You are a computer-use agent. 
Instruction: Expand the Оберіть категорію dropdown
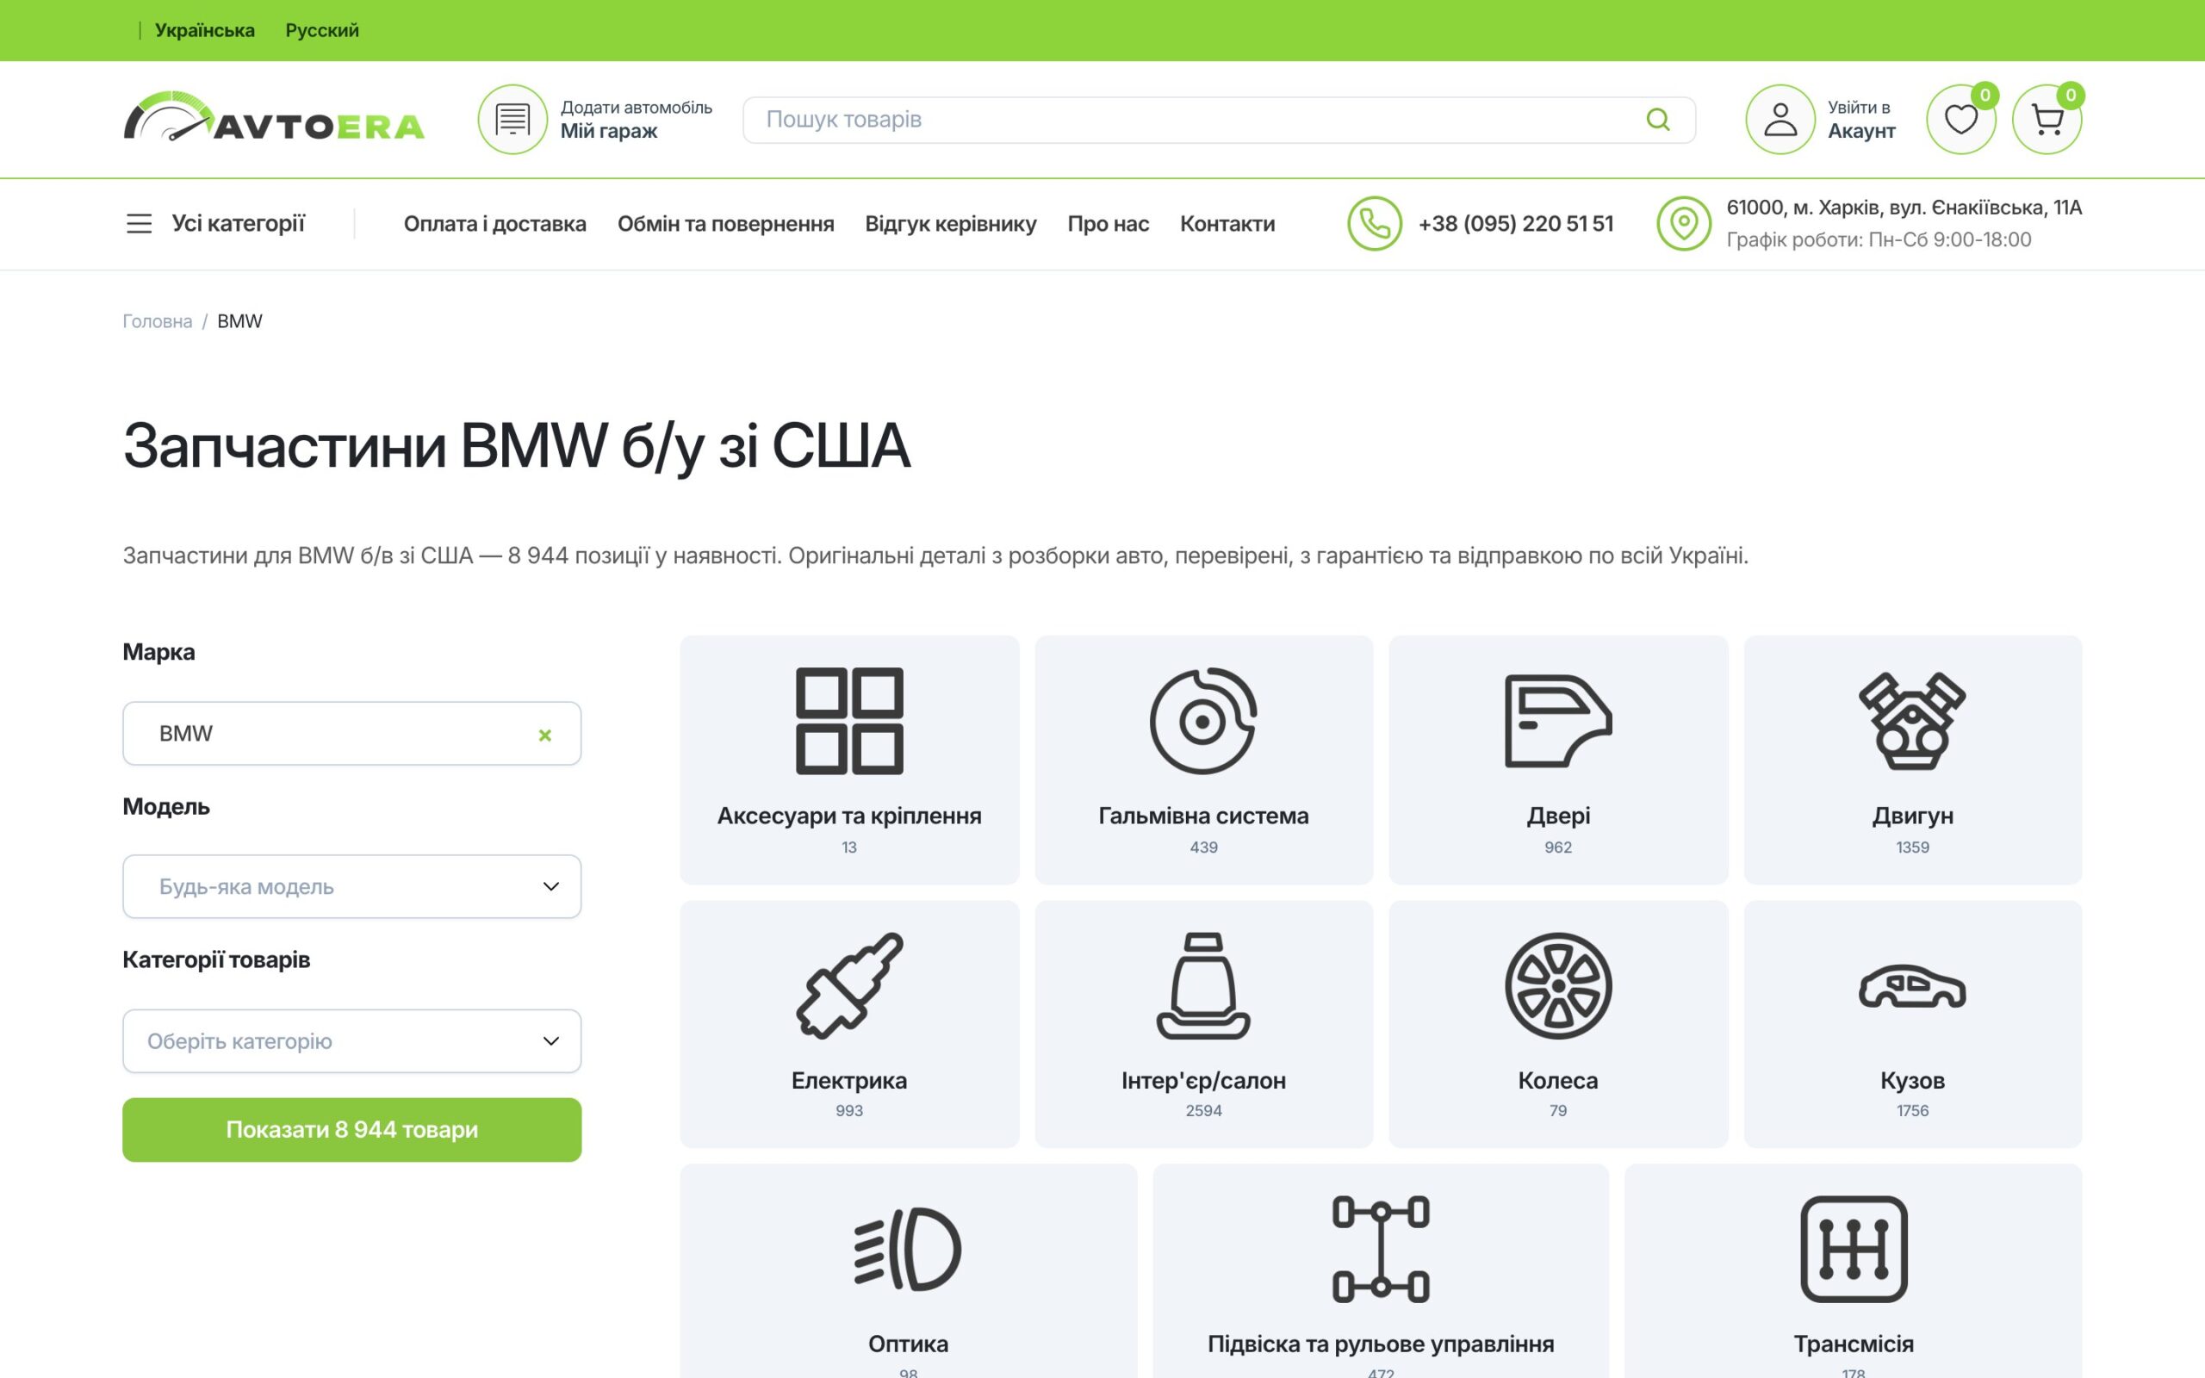[x=351, y=1040]
